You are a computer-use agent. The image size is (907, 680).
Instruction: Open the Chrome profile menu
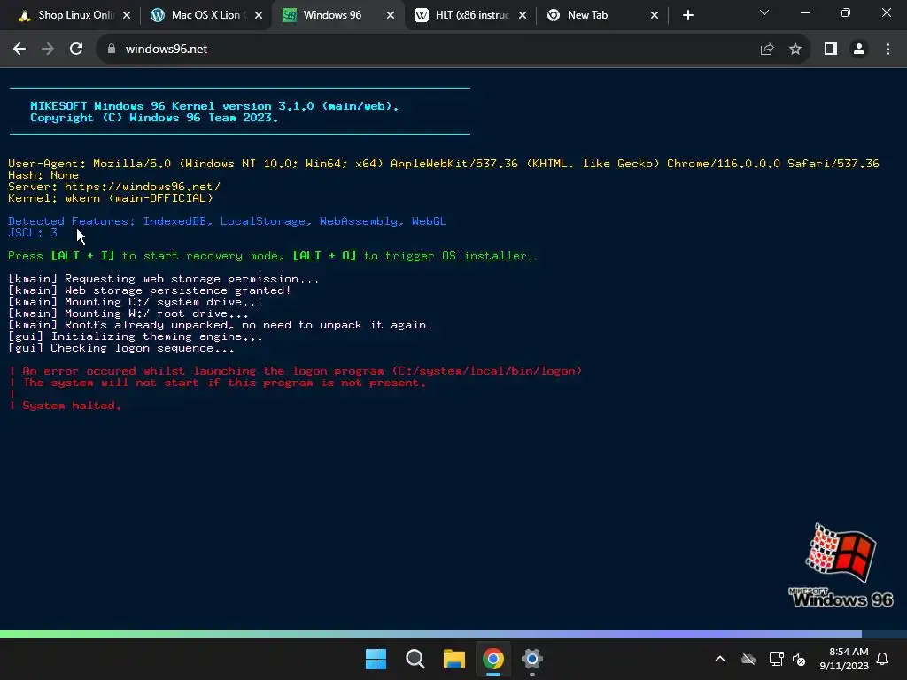(859, 50)
